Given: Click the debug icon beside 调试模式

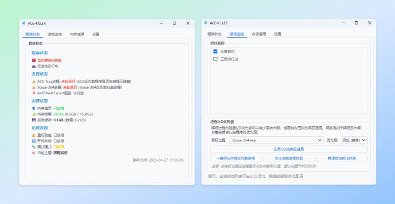Looking at the screenshot, I should 34,147.
